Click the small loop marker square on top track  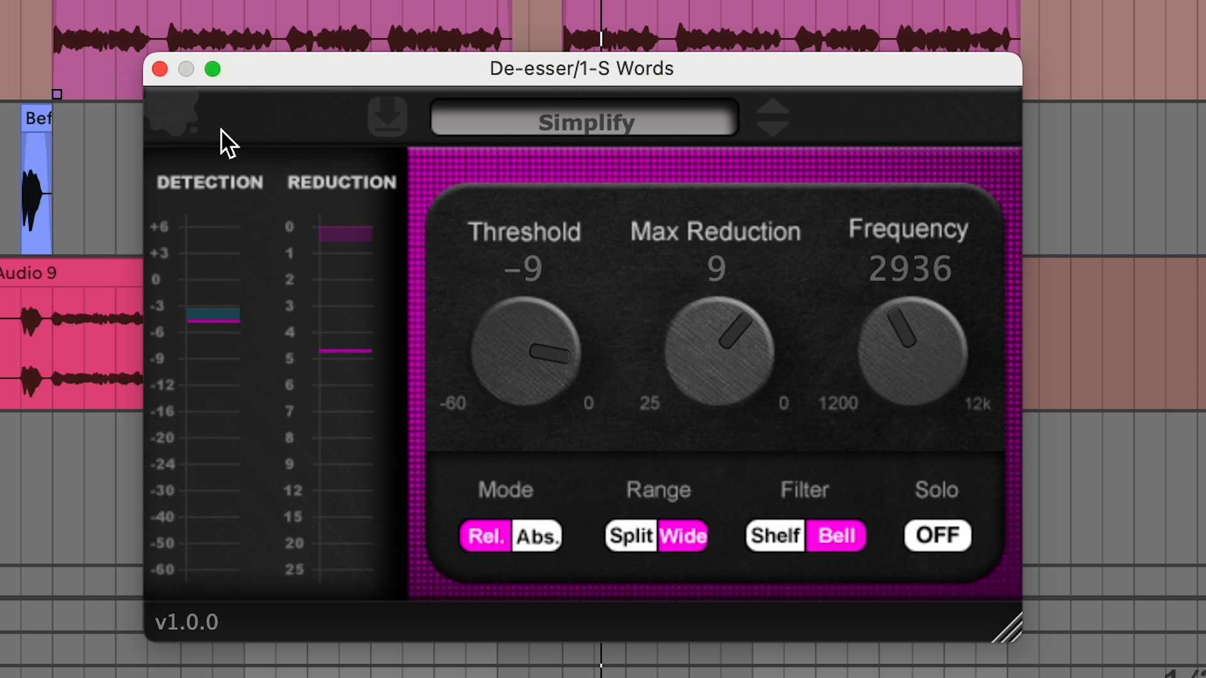(x=57, y=94)
